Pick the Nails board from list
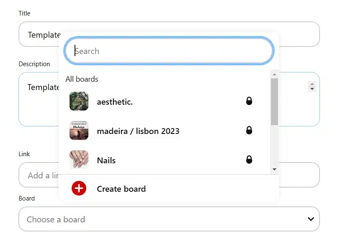Screen dimensions: 348x242 (164, 160)
